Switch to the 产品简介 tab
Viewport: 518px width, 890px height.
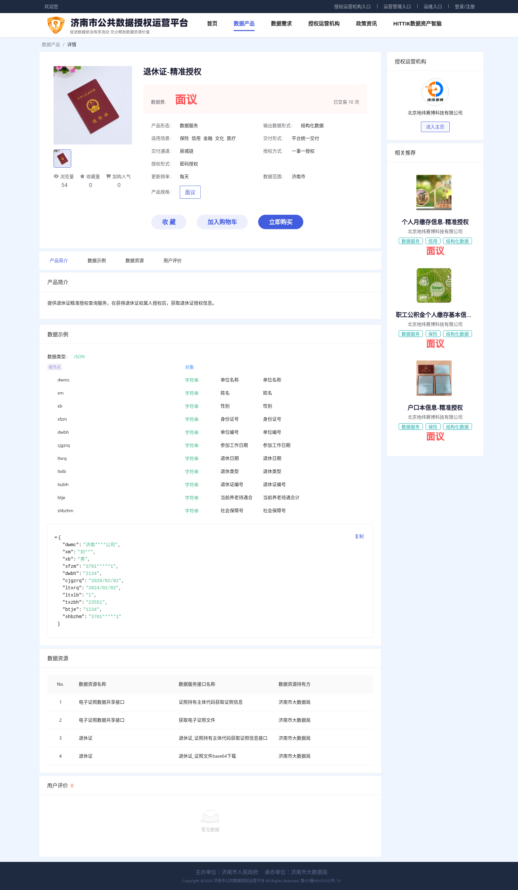click(58, 260)
